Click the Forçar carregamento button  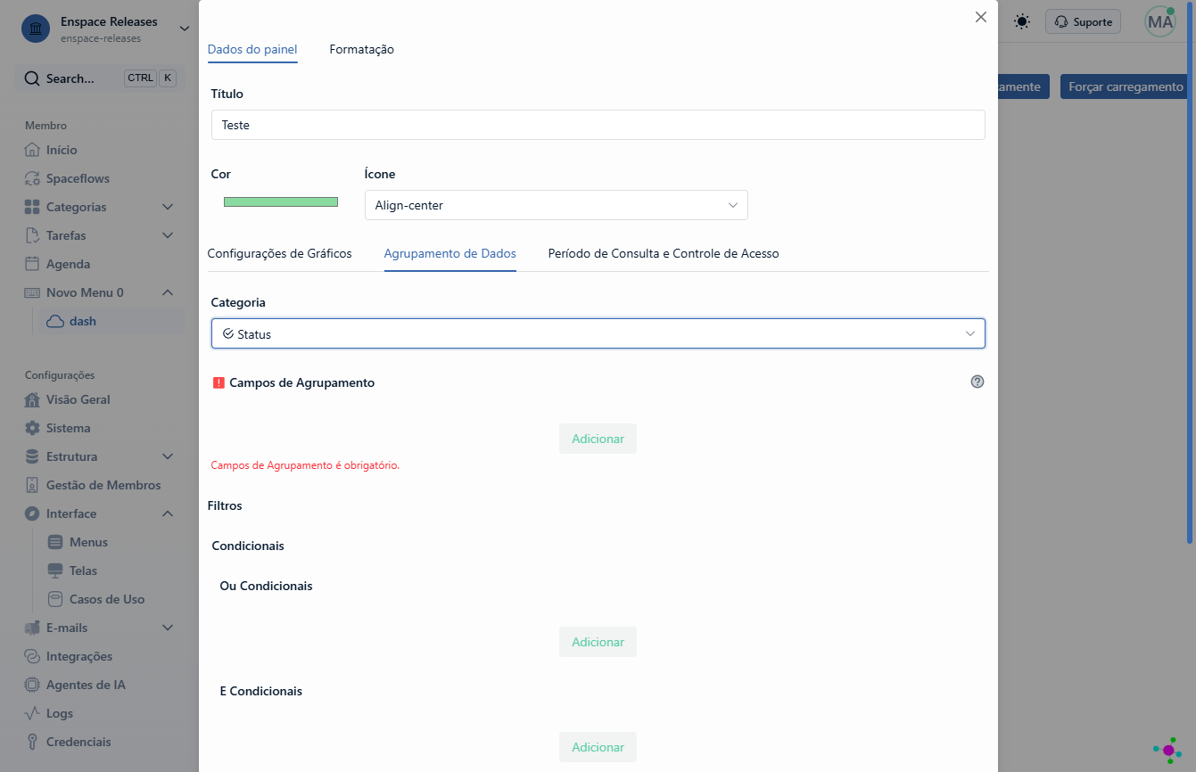tap(1126, 86)
